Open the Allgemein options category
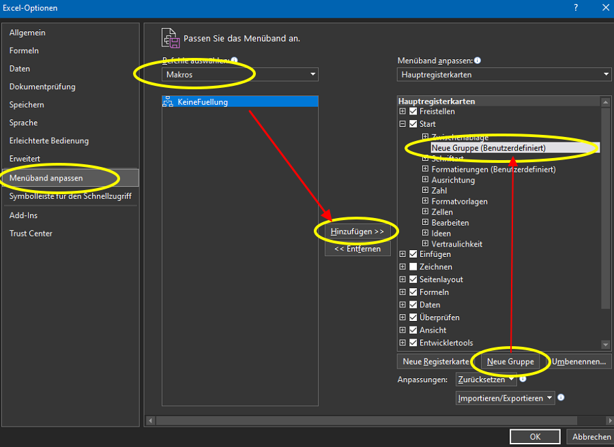614x447 pixels. [70, 33]
